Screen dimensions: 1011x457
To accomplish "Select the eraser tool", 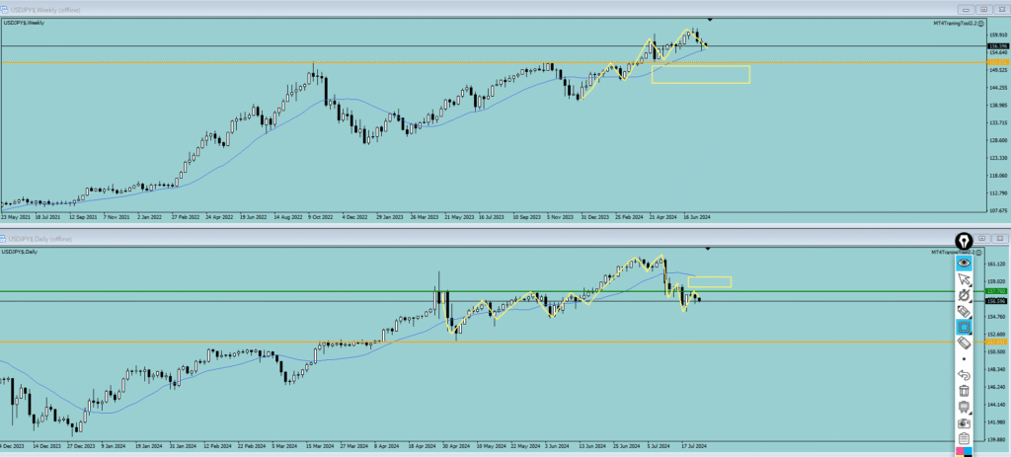I will click(x=965, y=343).
